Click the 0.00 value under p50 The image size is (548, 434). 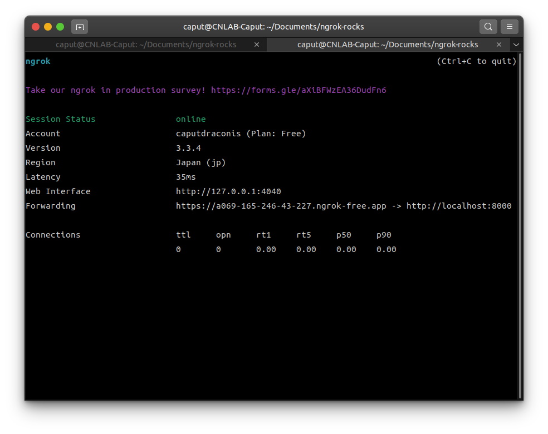coord(346,250)
